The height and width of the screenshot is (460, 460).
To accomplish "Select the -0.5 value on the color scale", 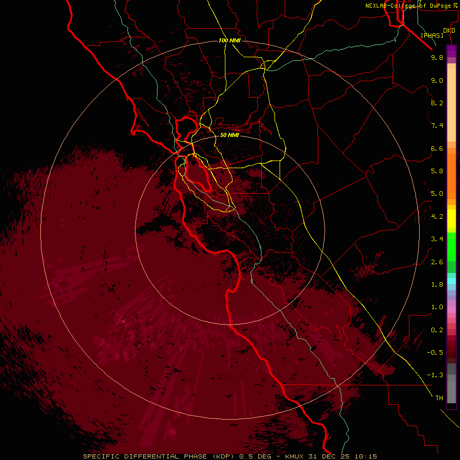I will 435,353.
